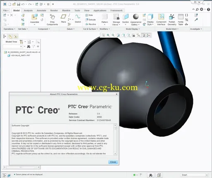Click the status bar find binoculars icon
Image resolution: width=212 pixels, height=178 pixels.
[151, 175]
